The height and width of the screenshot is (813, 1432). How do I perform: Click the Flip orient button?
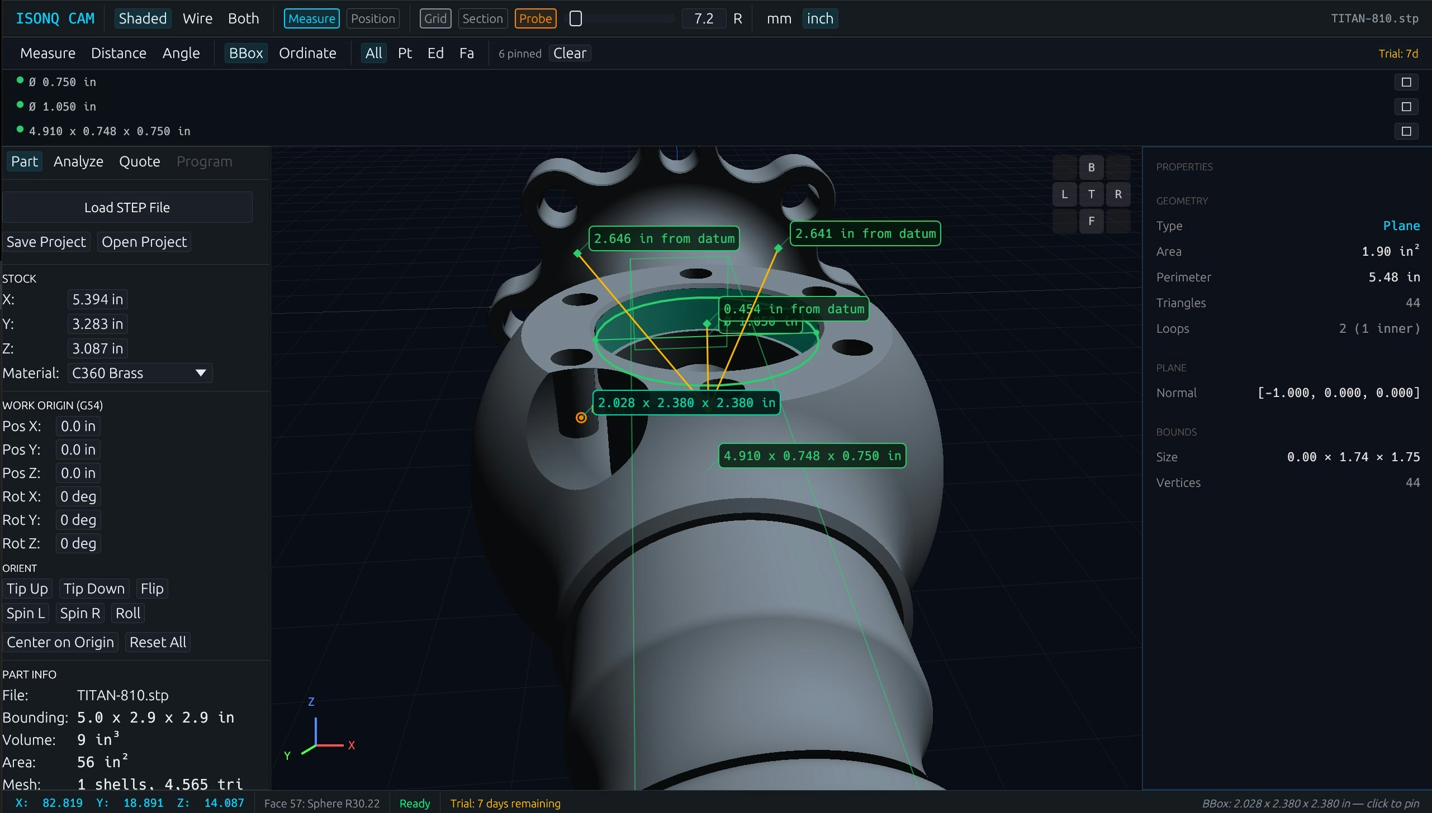click(x=152, y=589)
